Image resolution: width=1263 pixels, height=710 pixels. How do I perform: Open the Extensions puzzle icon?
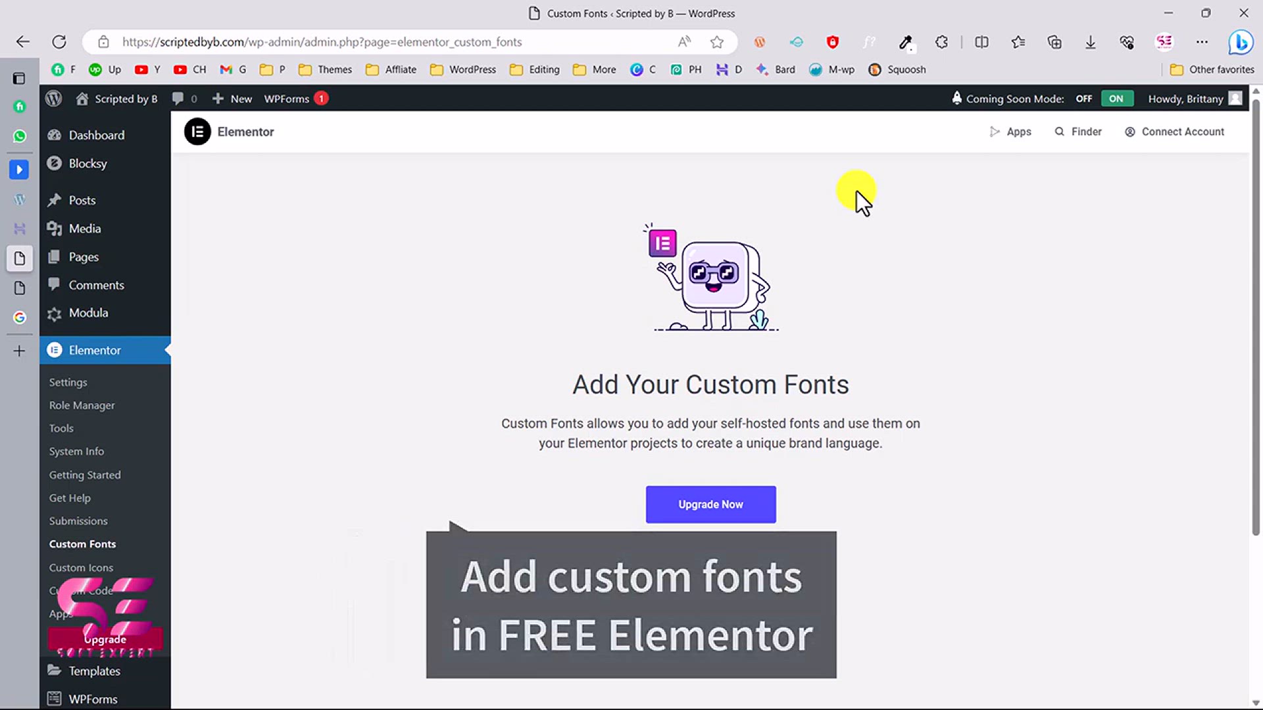tap(941, 42)
